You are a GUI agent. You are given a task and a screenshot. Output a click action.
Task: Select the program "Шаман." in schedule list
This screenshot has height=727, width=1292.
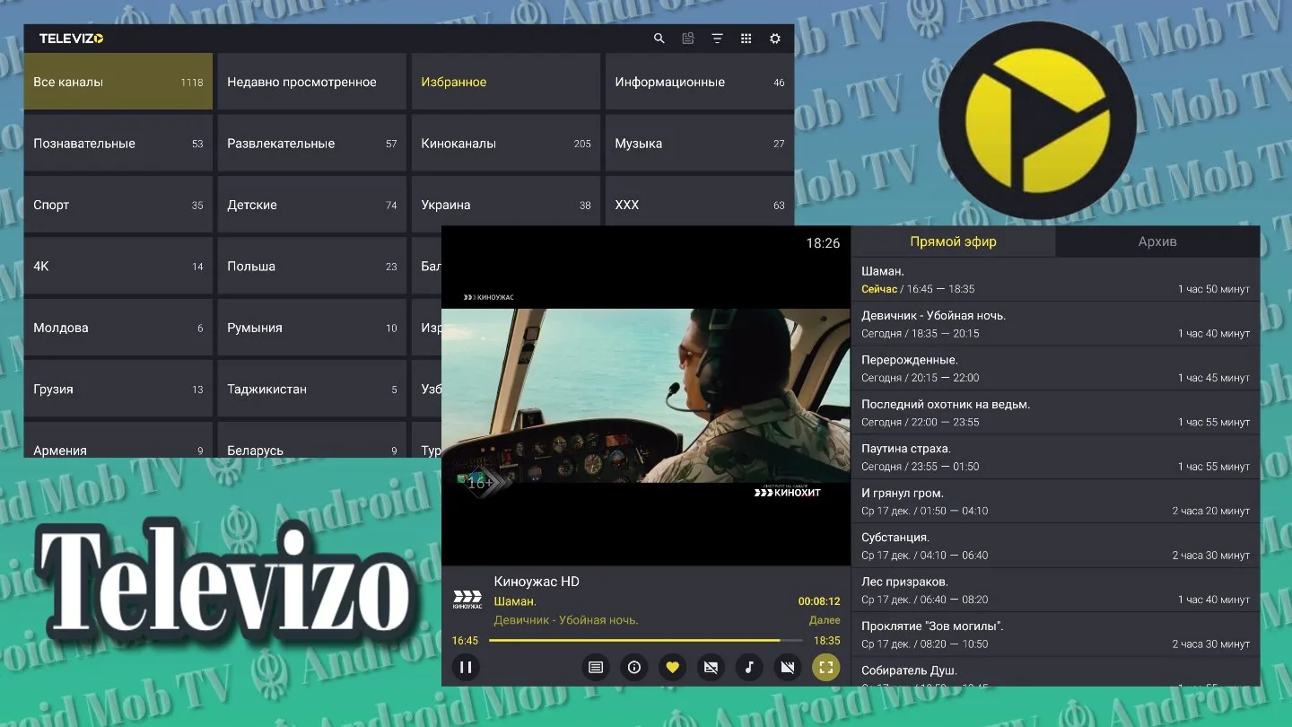[1055, 279]
